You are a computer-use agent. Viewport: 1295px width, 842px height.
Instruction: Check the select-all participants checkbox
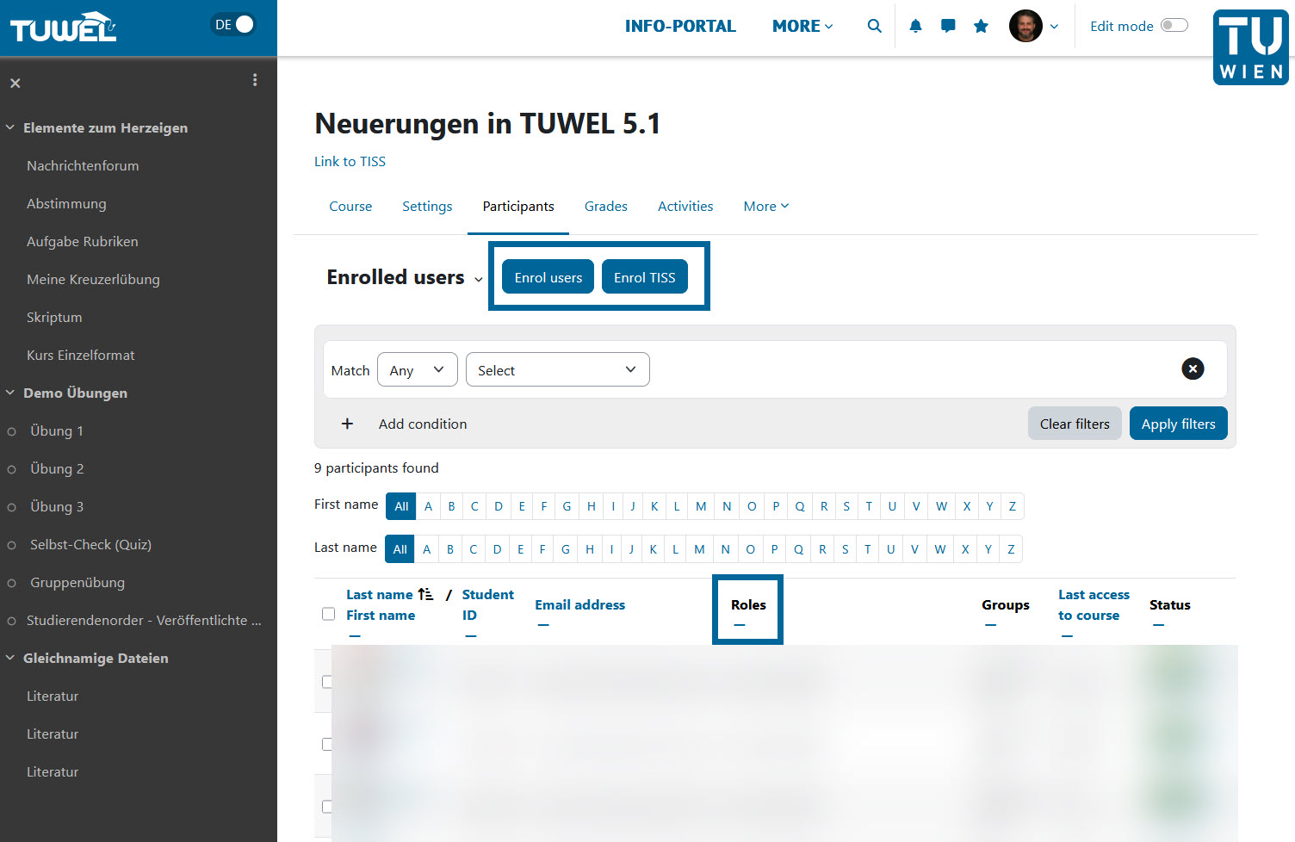(x=328, y=613)
